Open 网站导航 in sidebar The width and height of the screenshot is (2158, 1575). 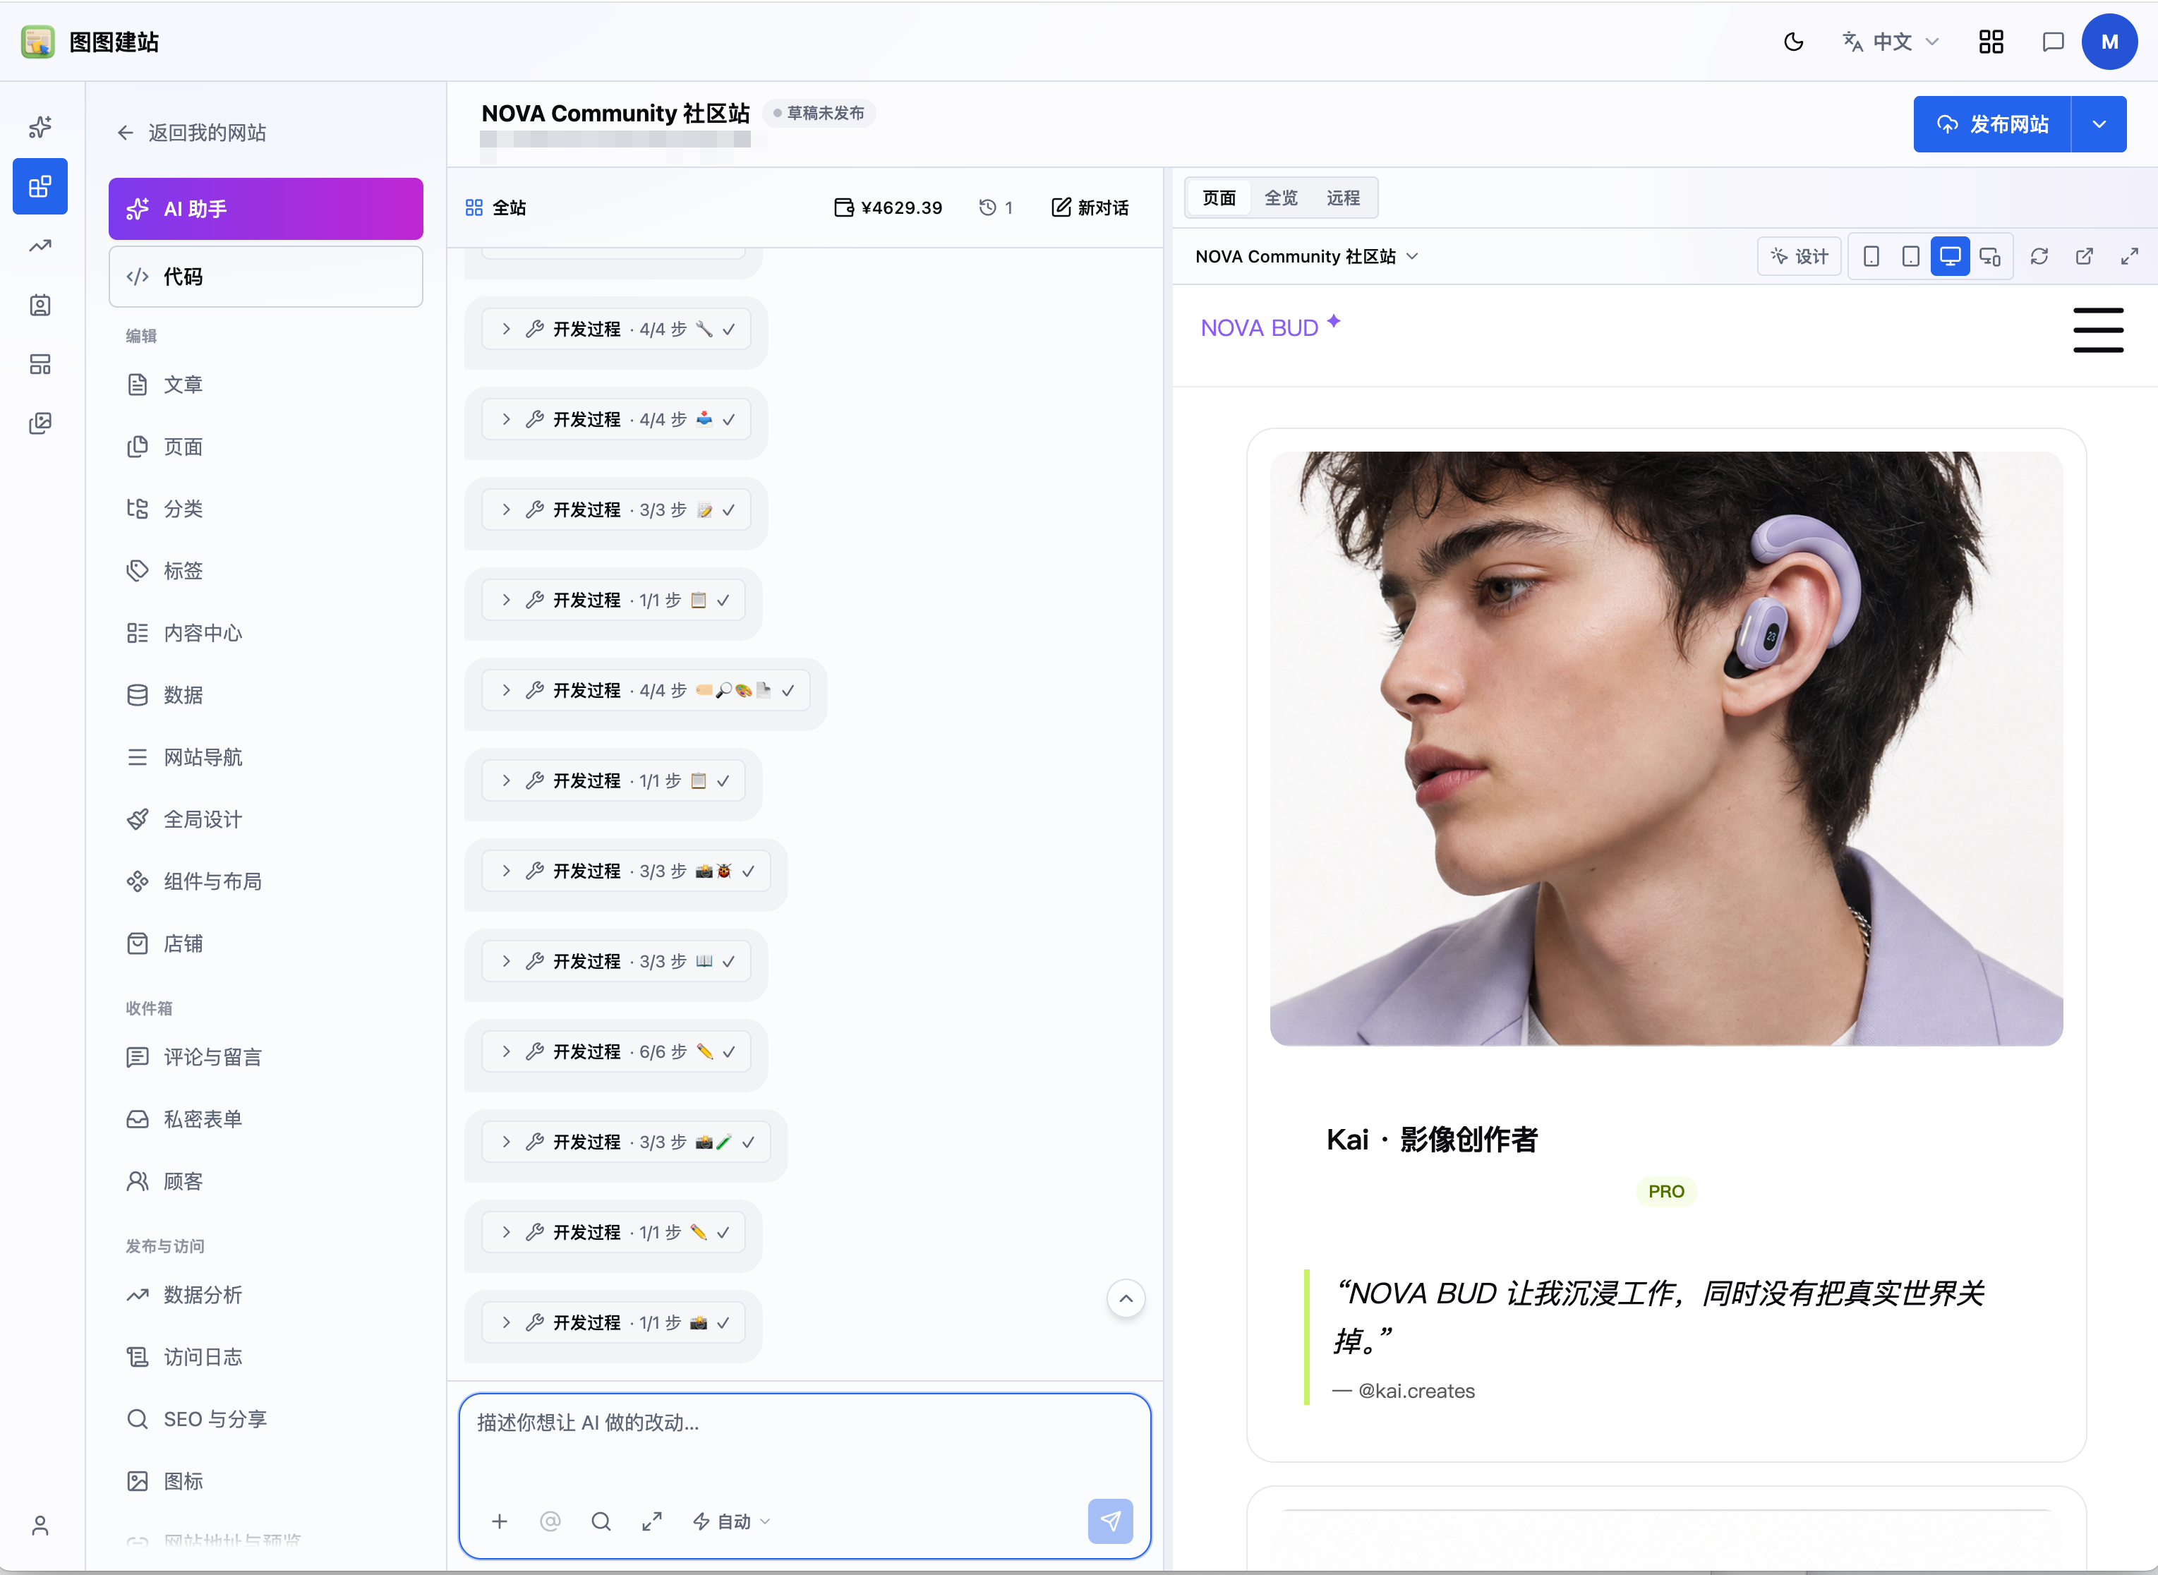click(x=266, y=757)
